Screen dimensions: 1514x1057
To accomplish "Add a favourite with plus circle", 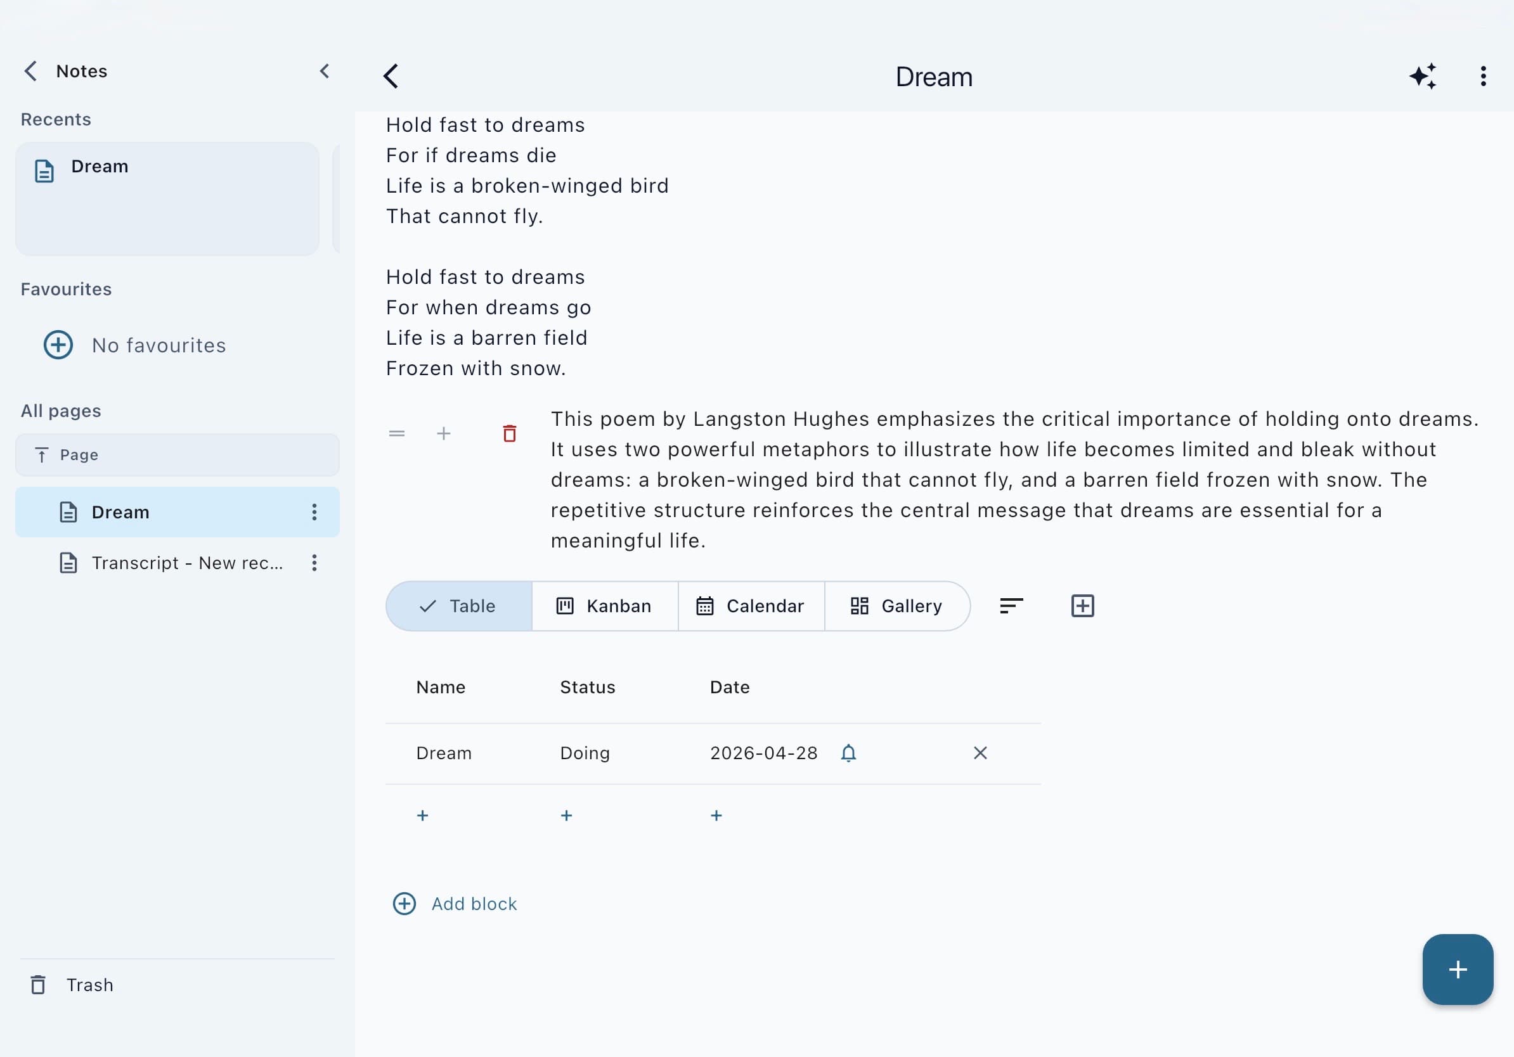I will click(x=58, y=345).
